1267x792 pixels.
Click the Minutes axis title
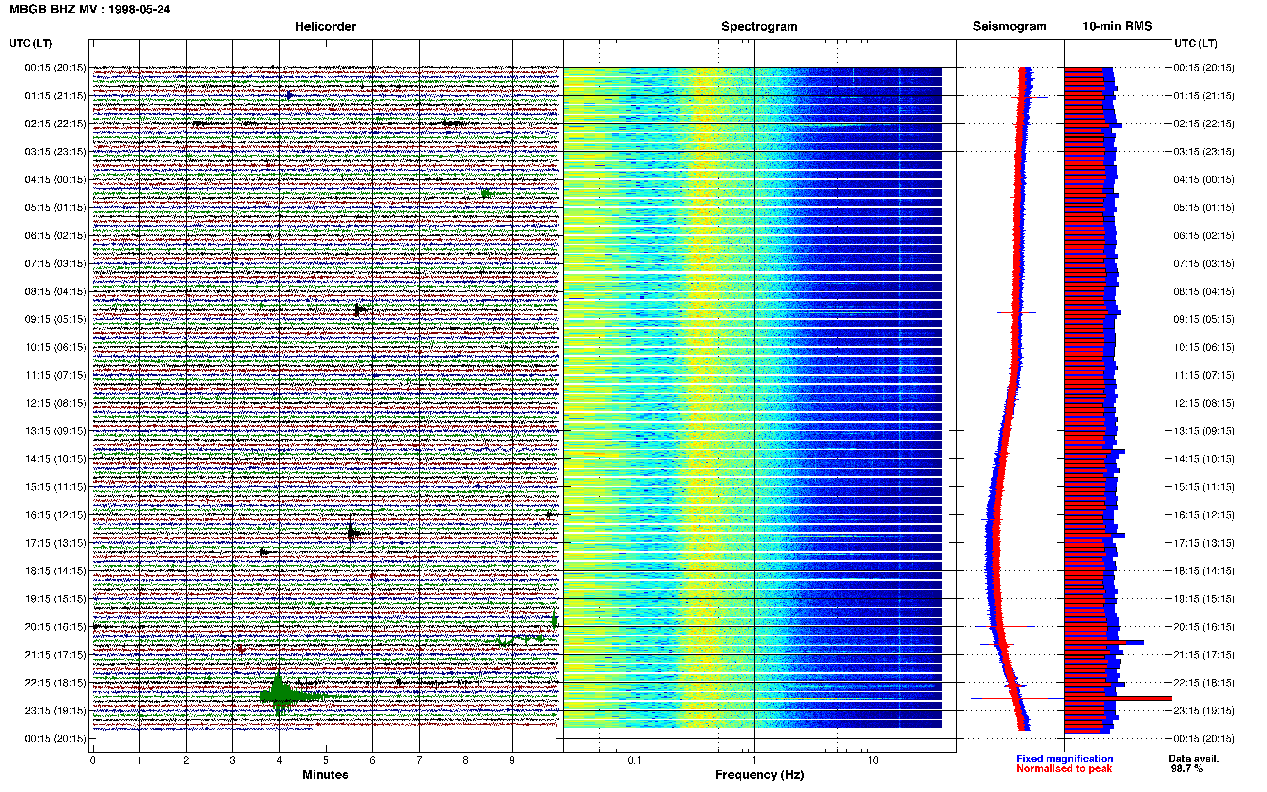click(x=325, y=774)
